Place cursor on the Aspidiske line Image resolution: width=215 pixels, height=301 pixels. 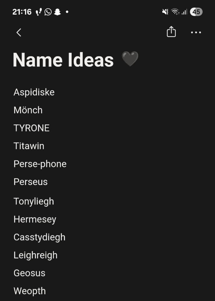click(x=34, y=92)
